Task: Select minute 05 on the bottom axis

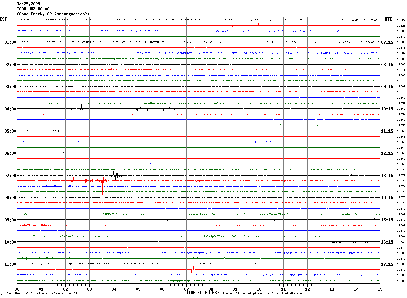Action: [x=138, y=289]
